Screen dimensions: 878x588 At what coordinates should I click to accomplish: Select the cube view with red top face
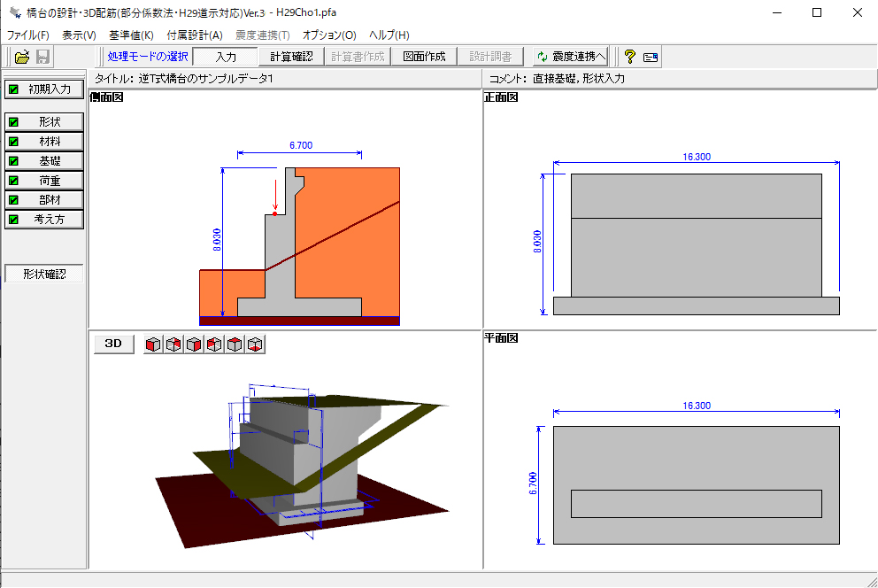click(234, 344)
